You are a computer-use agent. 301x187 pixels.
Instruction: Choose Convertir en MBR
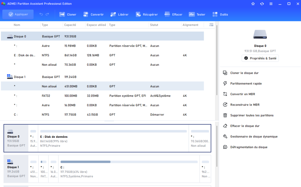[242, 94]
